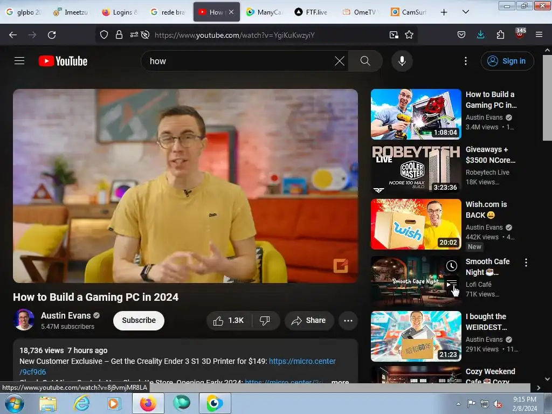This screenshot has width=552, height=414.
Task: Reload the current page
Action: point(52,35)
